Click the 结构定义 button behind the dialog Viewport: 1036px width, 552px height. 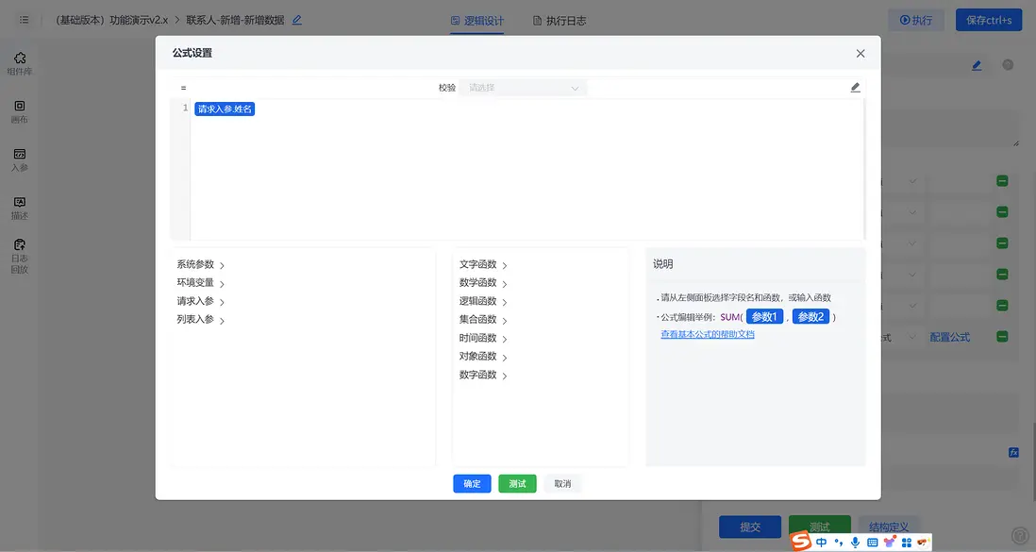(x=889, y=527)
